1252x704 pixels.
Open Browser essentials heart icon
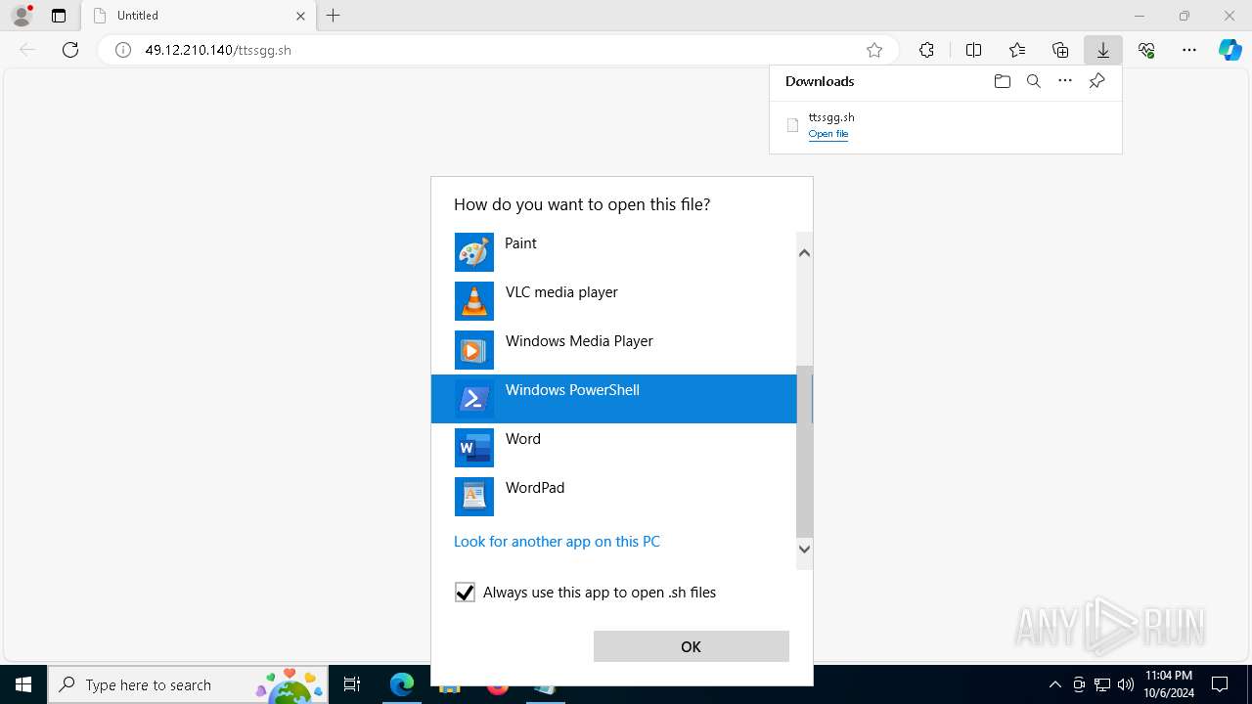(1146, 50)
